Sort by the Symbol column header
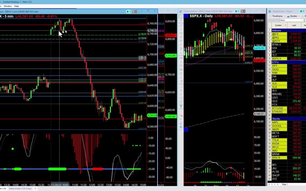 click(278, 25)
